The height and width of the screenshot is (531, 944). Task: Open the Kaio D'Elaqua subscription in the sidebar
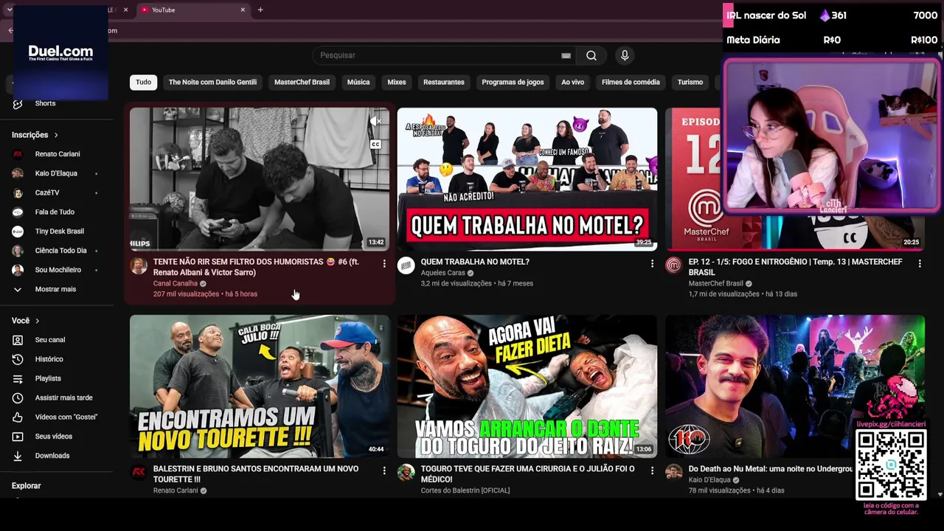pyautogui.click(x=55, y=173)
